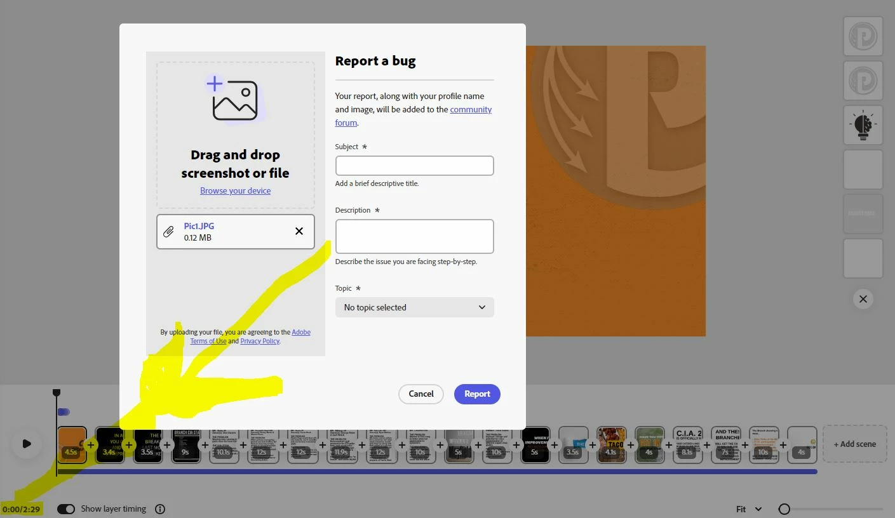Close the layers panel with the round X

pyautogui.click(x=863, y=299)
